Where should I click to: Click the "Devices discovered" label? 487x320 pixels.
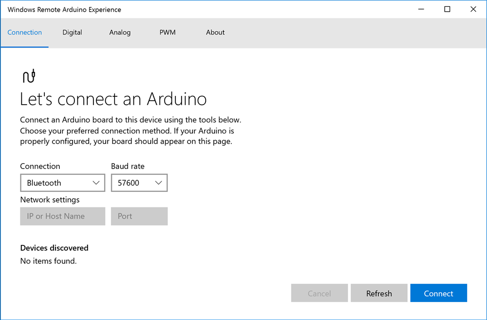click(x=55, y=248)
